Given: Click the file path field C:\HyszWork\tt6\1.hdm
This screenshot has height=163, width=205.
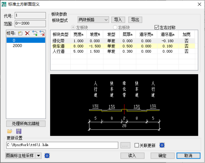Looking at the screenshot, I should (62, 145).
